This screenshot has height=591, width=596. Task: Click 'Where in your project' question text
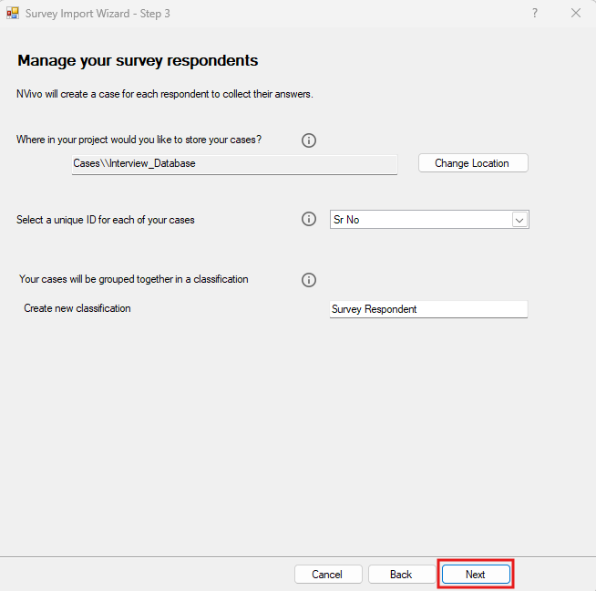(139, 140)
